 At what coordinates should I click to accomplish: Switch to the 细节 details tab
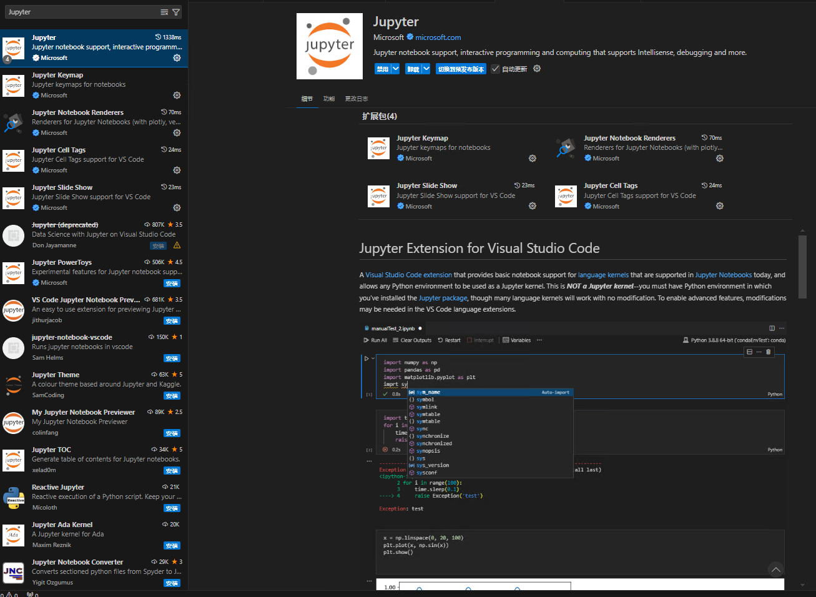(x=307, y=99)
